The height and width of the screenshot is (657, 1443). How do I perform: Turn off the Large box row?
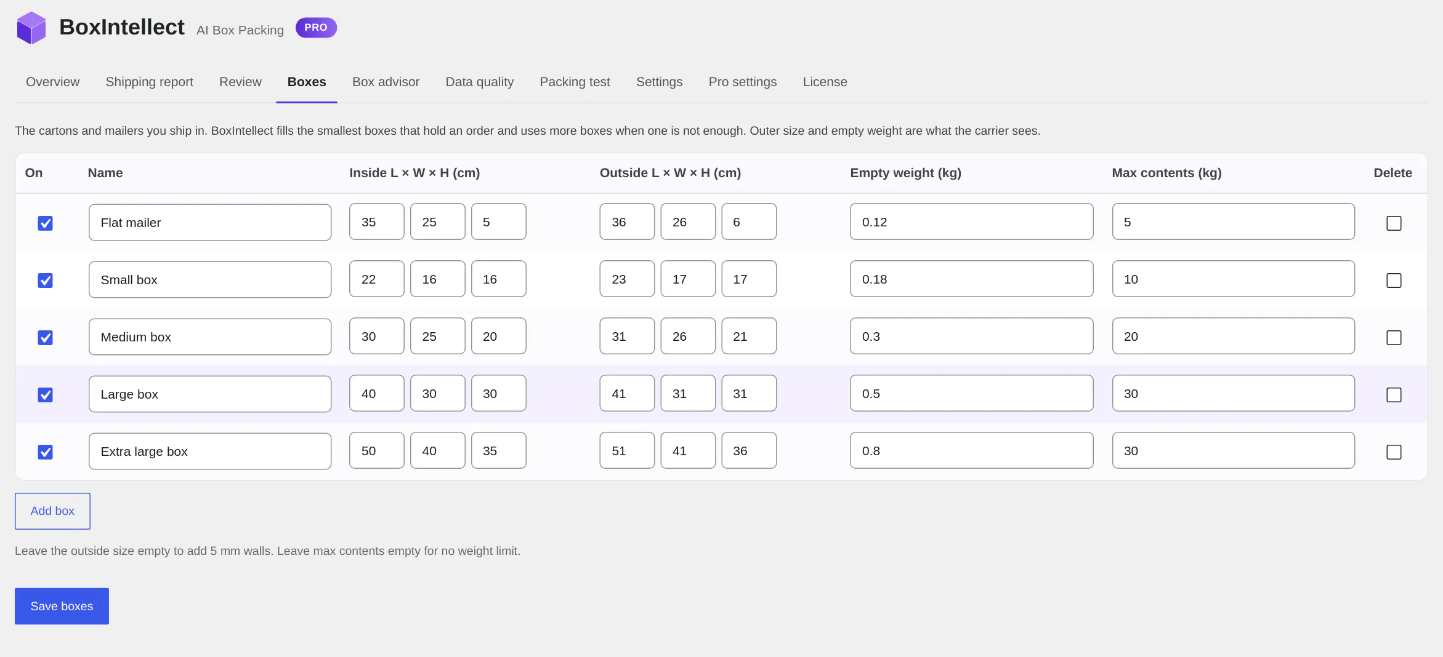tap(45, 394)
